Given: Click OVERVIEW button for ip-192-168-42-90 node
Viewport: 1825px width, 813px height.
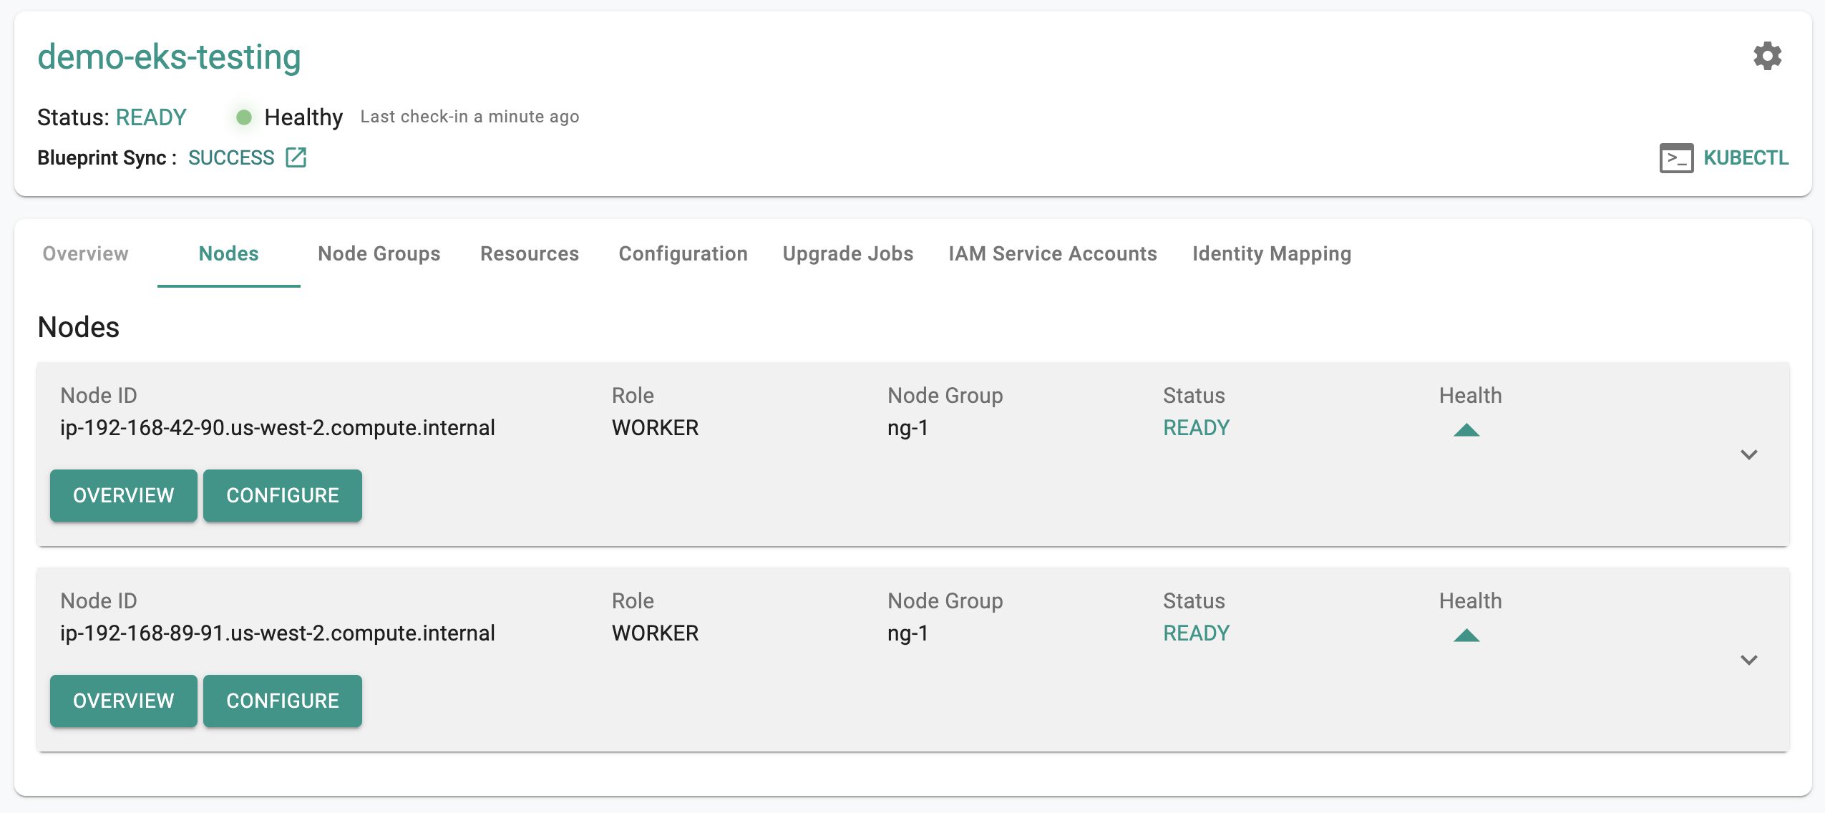Looking at the screenshot, I should (x=123, y=495).
